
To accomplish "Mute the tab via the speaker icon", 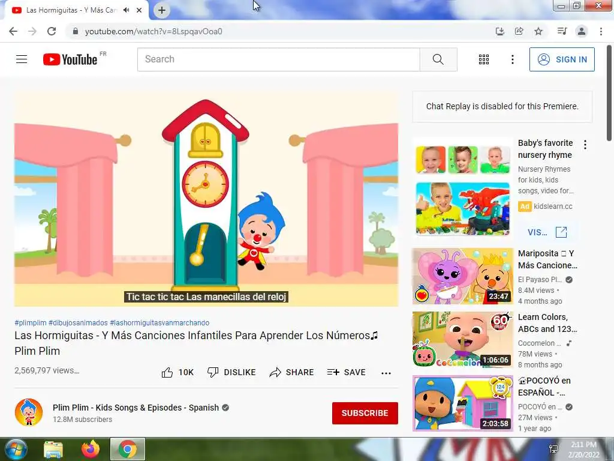I will [x=126, y=10].
